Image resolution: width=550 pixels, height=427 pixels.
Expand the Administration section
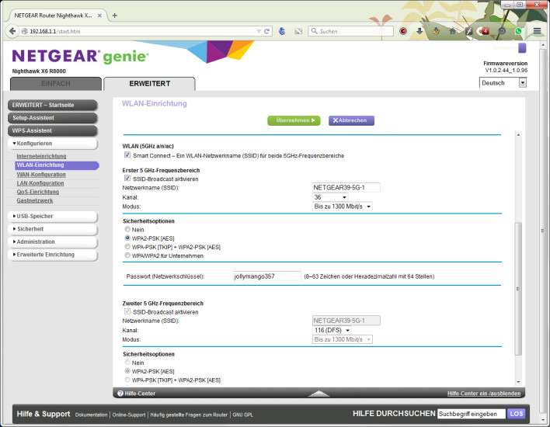point(53,242)
